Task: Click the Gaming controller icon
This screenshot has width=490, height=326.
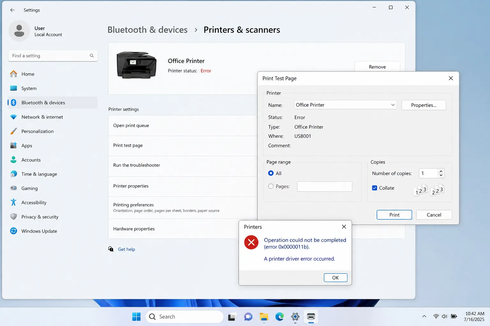Action: (x=13, y=188)
